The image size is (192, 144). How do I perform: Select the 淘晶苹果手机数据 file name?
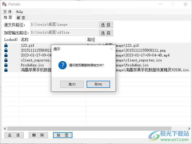(36, 70)
